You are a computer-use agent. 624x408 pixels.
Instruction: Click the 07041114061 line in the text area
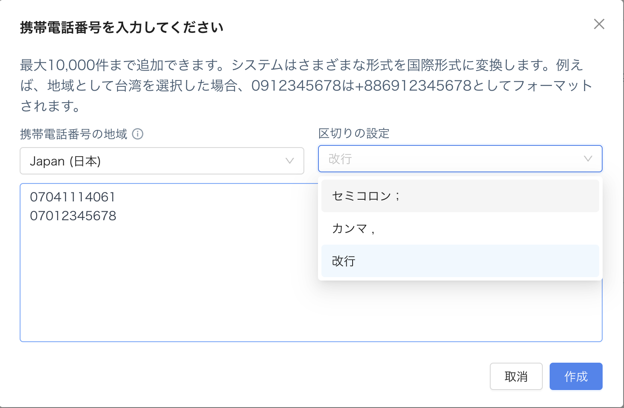click(x=73, y=197)
